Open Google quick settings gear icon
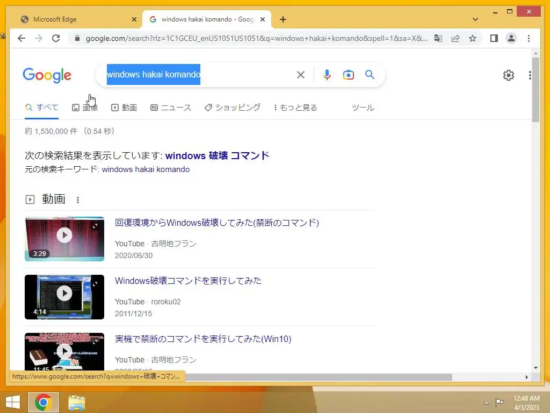Screen dimensions: 550x413 coord(508,75)
